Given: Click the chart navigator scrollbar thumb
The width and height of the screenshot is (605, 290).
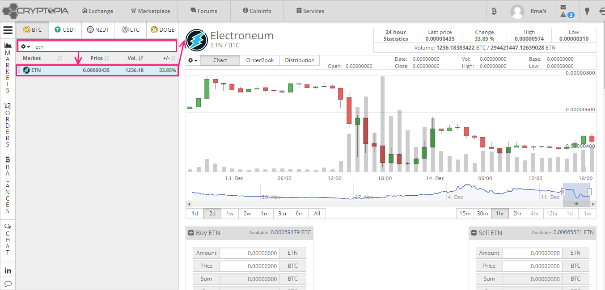Looking at the screenshot, I should [x=576, y=204].
